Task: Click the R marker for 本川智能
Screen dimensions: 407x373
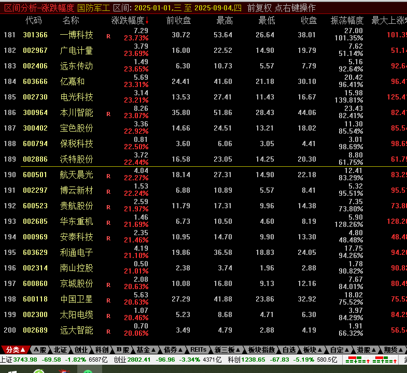Action: click(108, 114)
